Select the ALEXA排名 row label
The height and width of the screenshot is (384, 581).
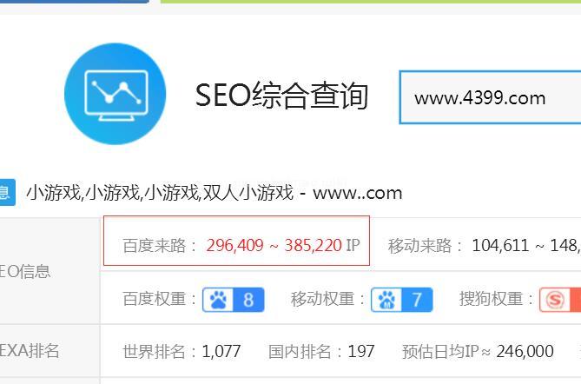[x=30, y=351]
